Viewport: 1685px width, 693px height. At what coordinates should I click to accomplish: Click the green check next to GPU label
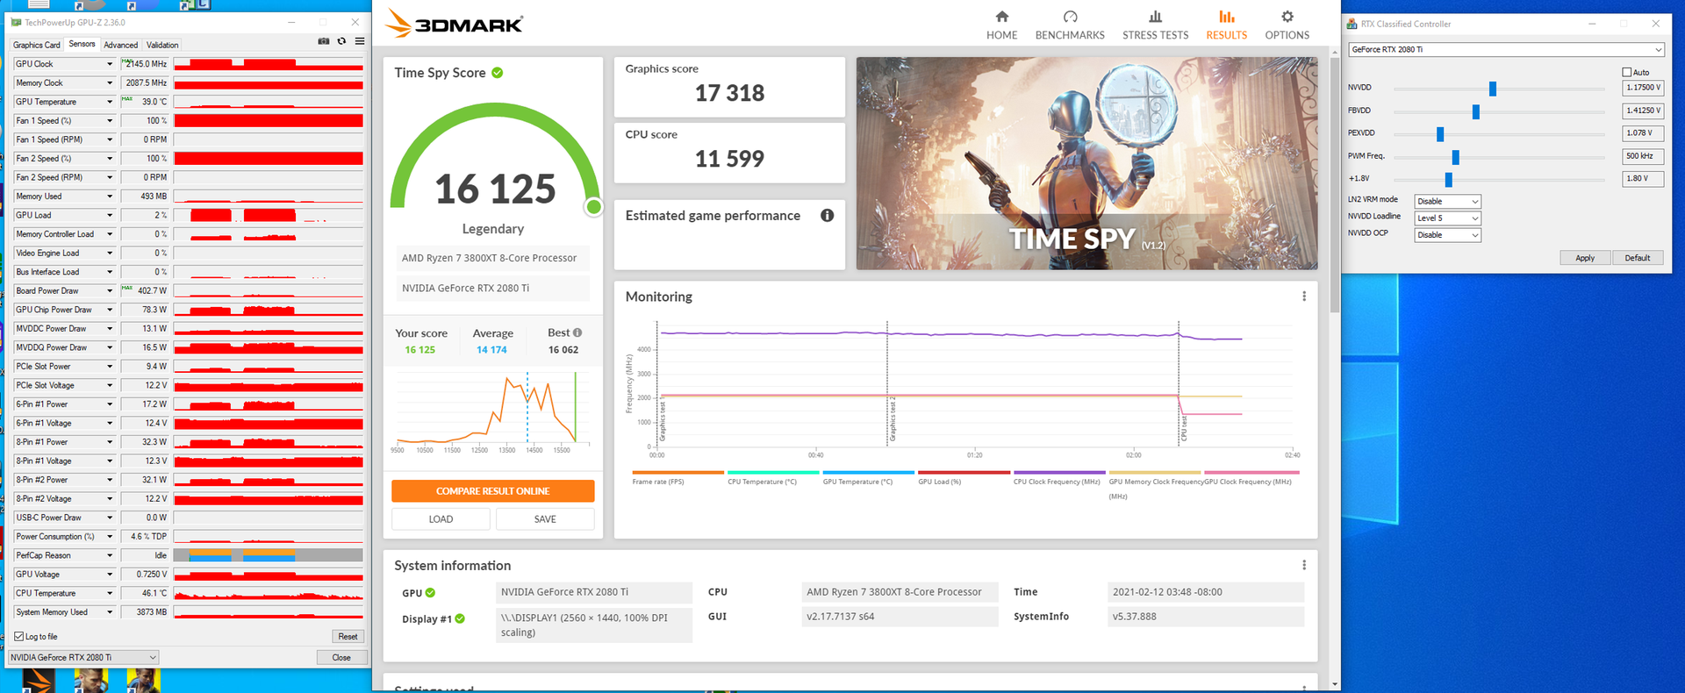[x=430, y=593]
